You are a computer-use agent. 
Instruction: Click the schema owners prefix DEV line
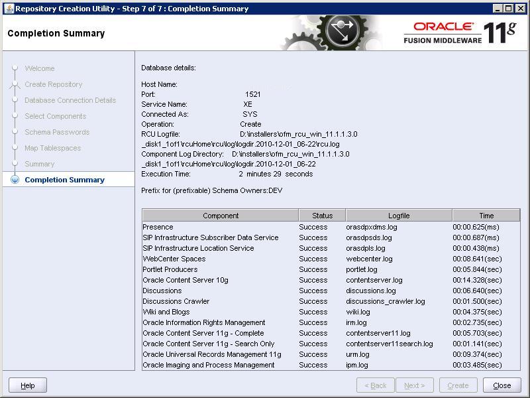pos(211,190)
